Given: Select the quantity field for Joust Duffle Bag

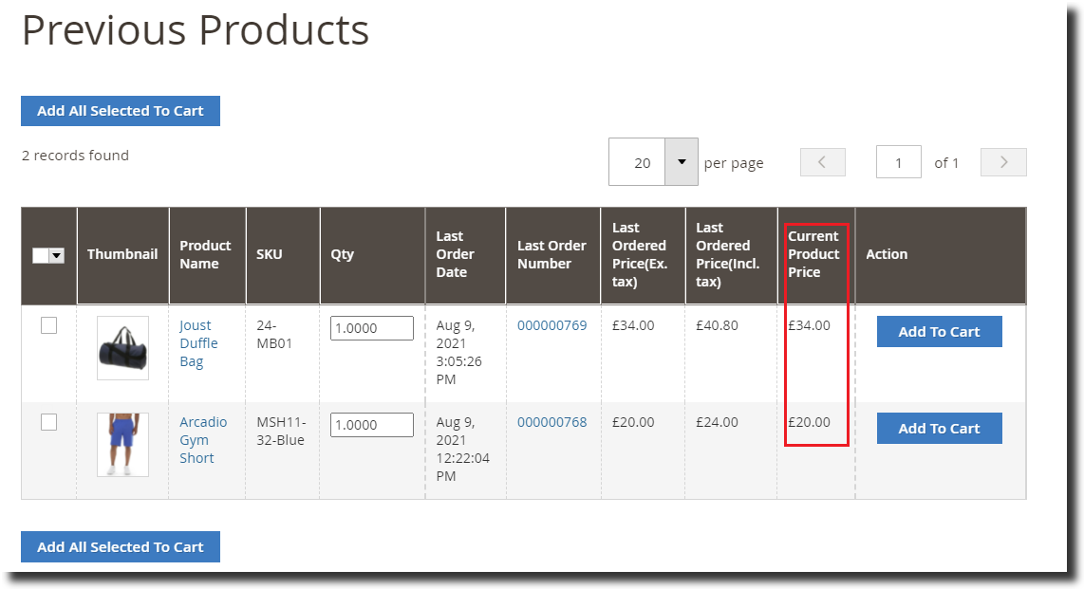Looking at the screenshot, I should click(371, 327).
